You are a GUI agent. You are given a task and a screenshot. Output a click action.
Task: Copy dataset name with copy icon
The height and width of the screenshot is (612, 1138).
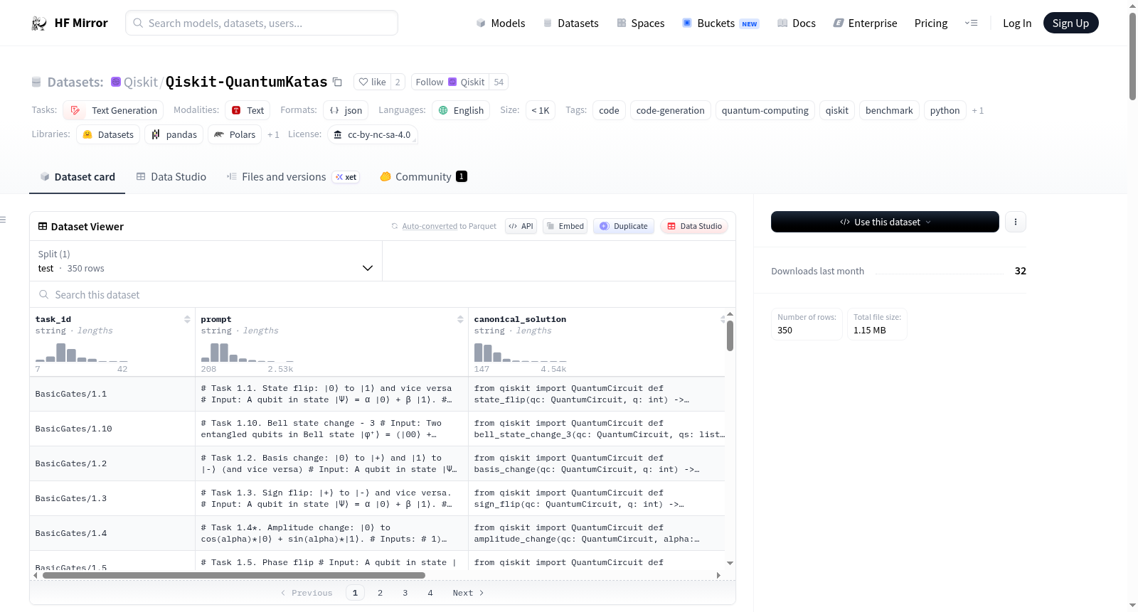pos(338,82)
